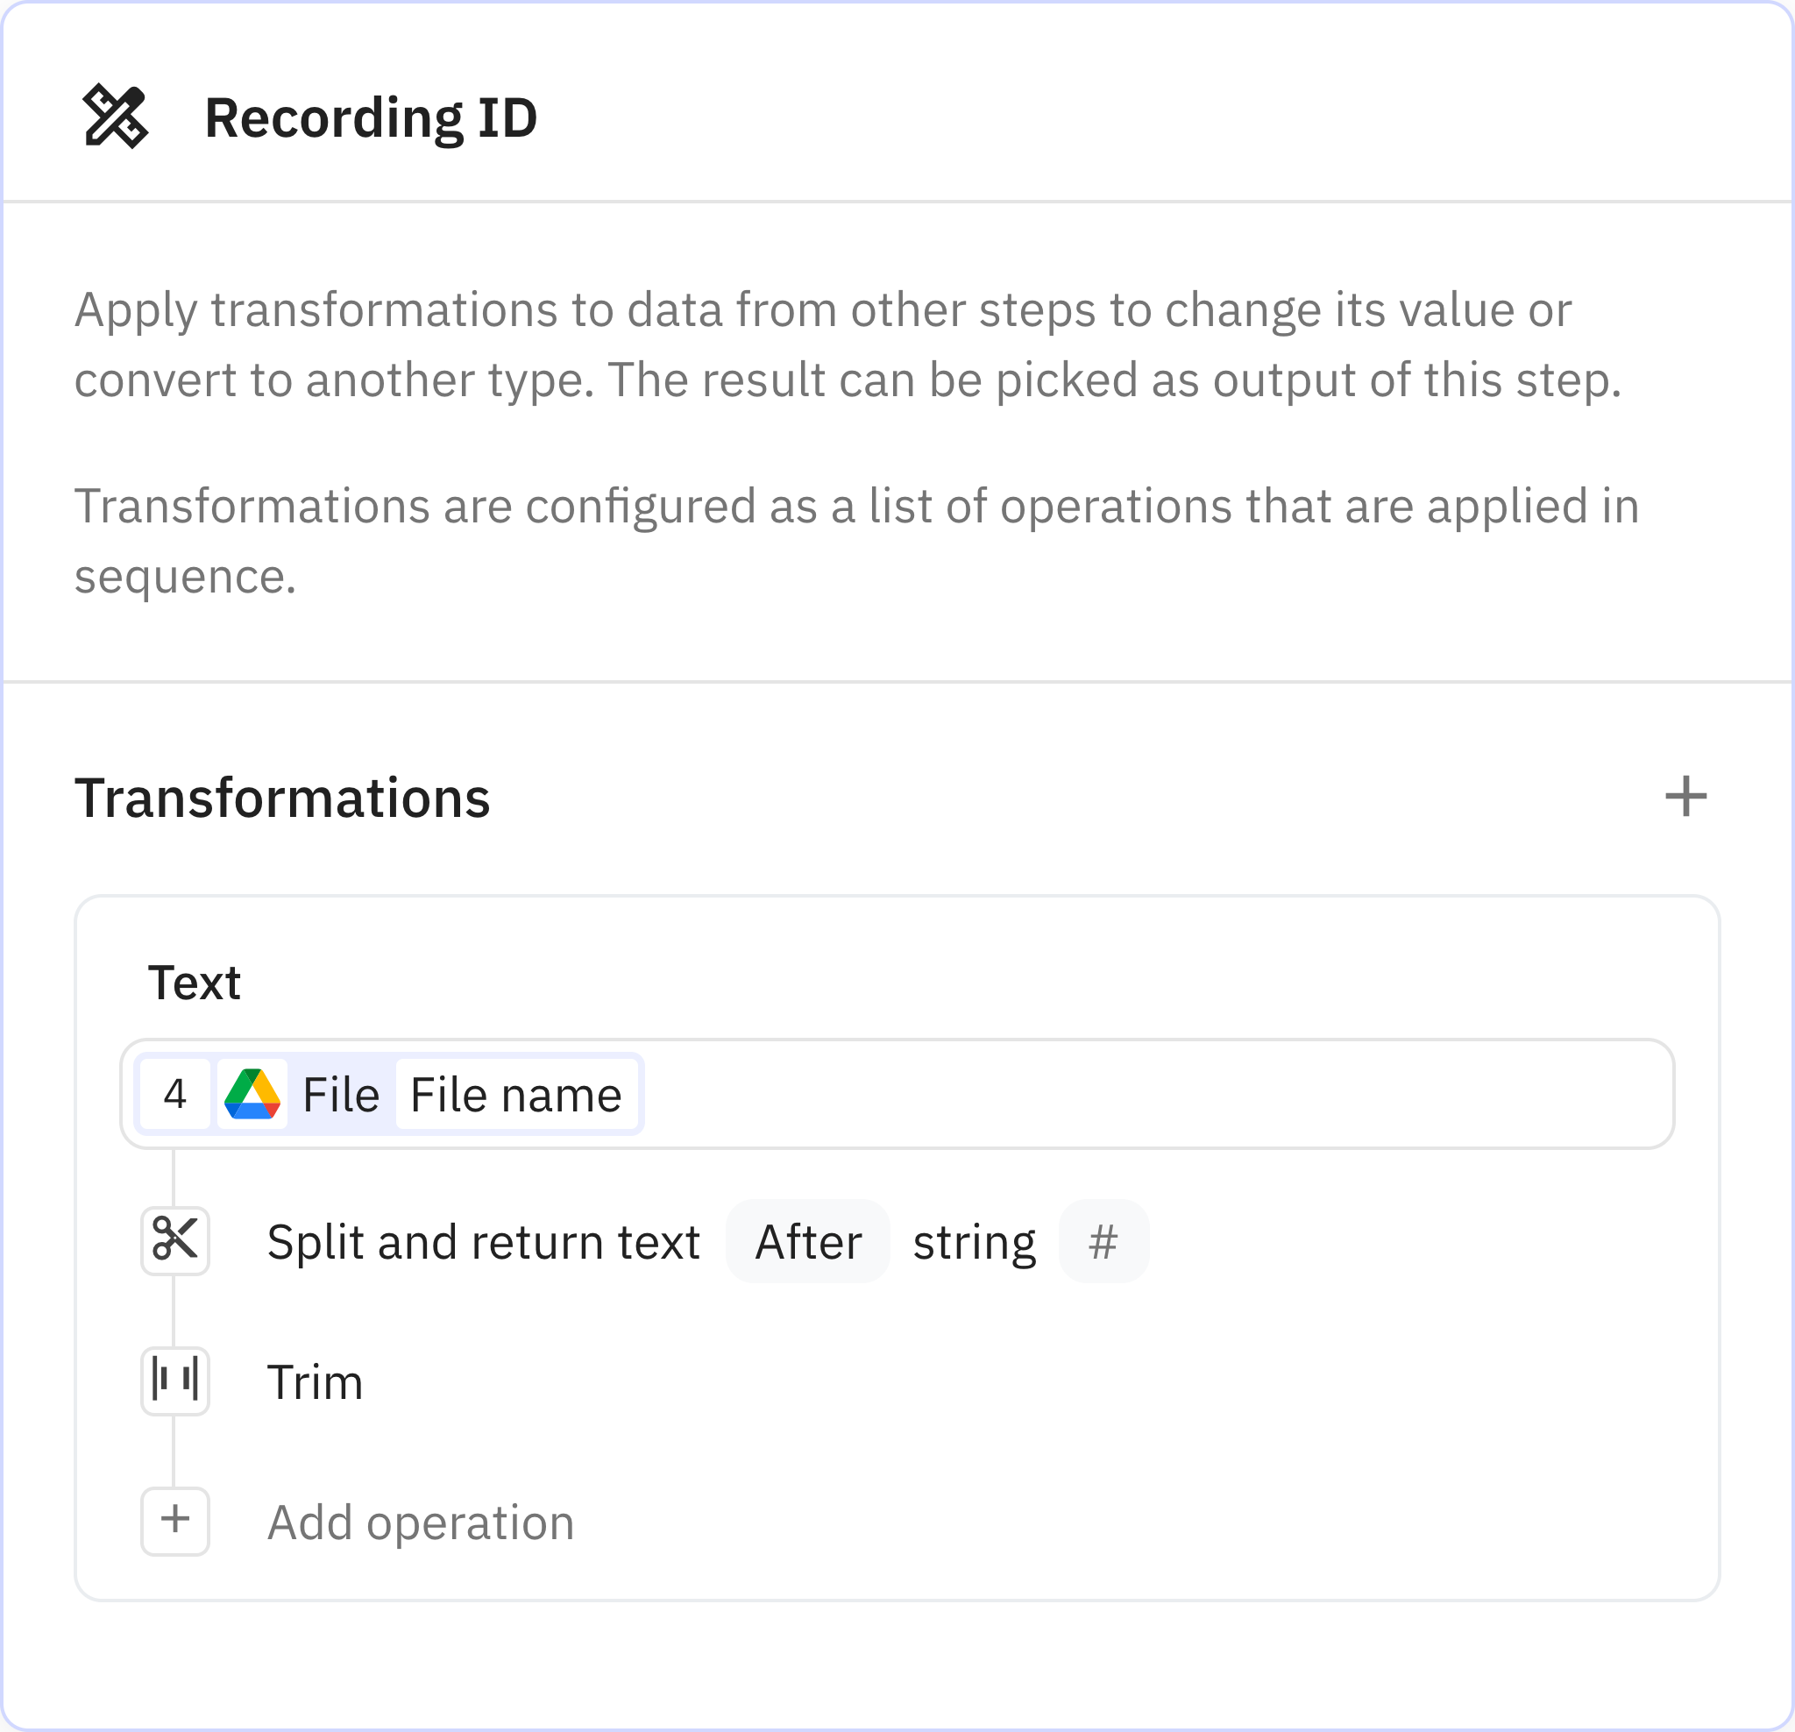
Task: Click the scissors split operation icon
Action: (175, 1240)
